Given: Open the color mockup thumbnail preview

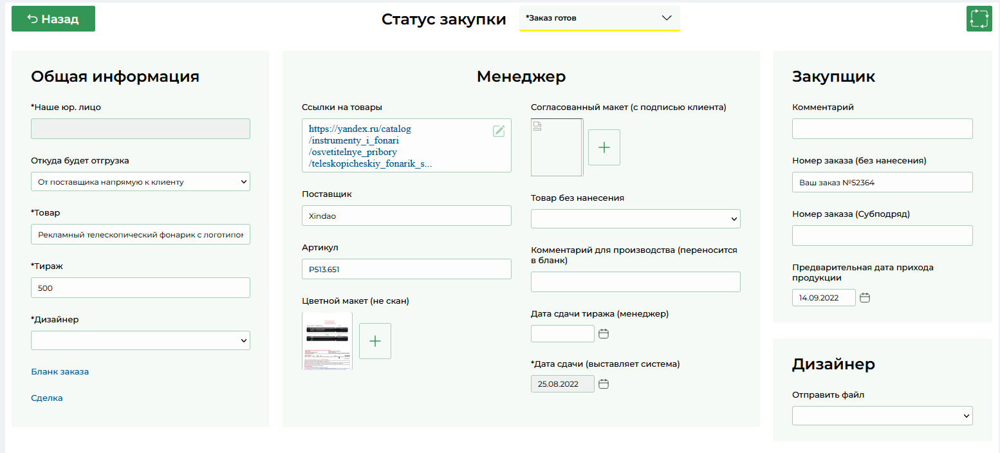Looking at the screenshot, I should 328,341.
